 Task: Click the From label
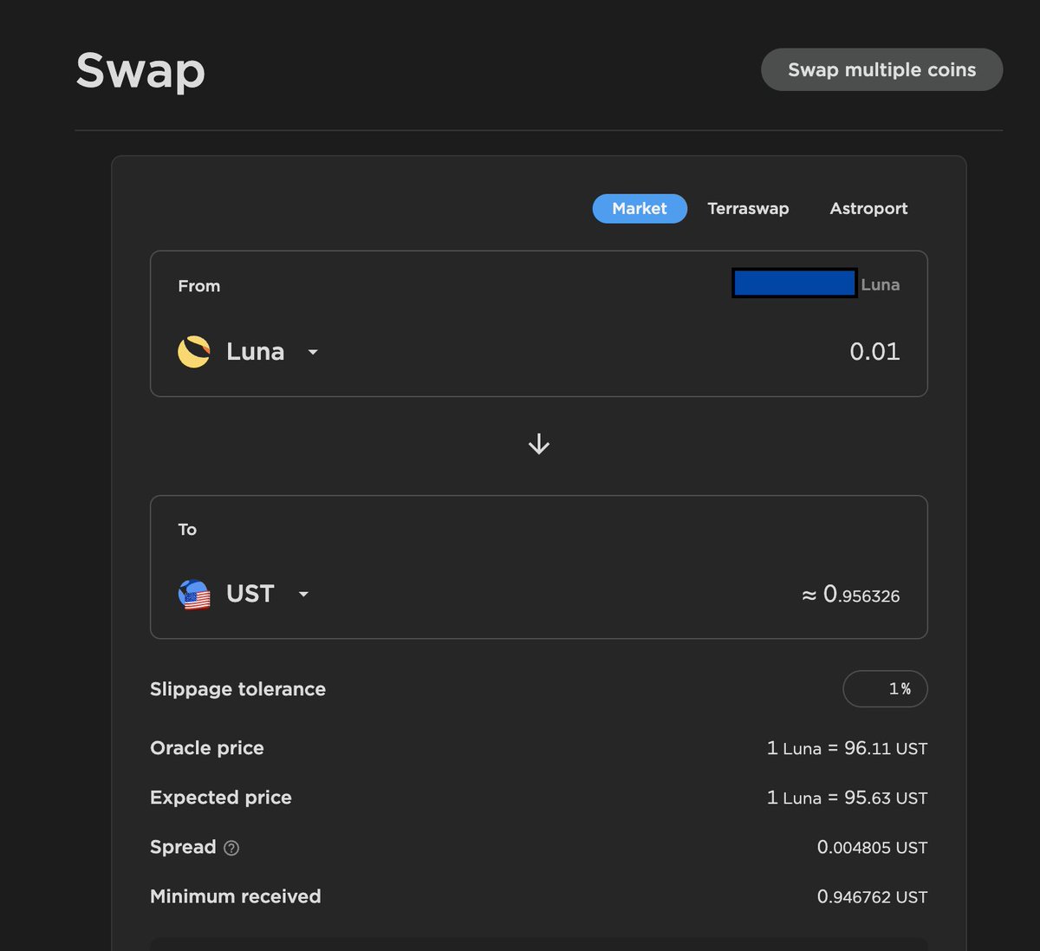click(199, 286)
